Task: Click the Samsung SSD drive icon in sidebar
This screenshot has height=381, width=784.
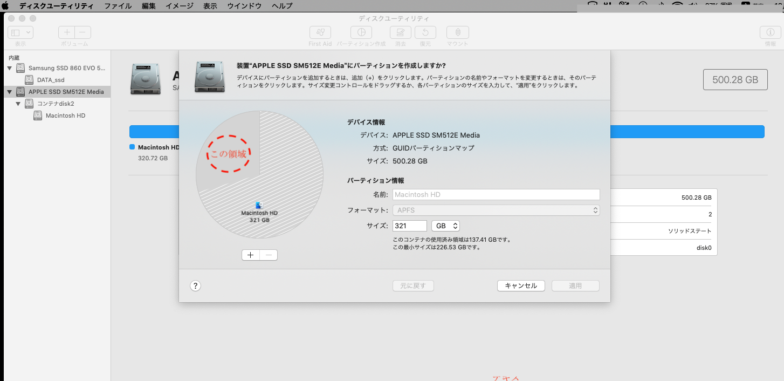Action: (x=20, y=68)
